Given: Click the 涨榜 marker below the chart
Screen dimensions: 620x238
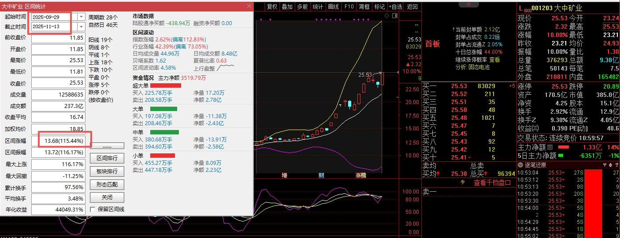Looking at the screenshot, I should 360,175.
